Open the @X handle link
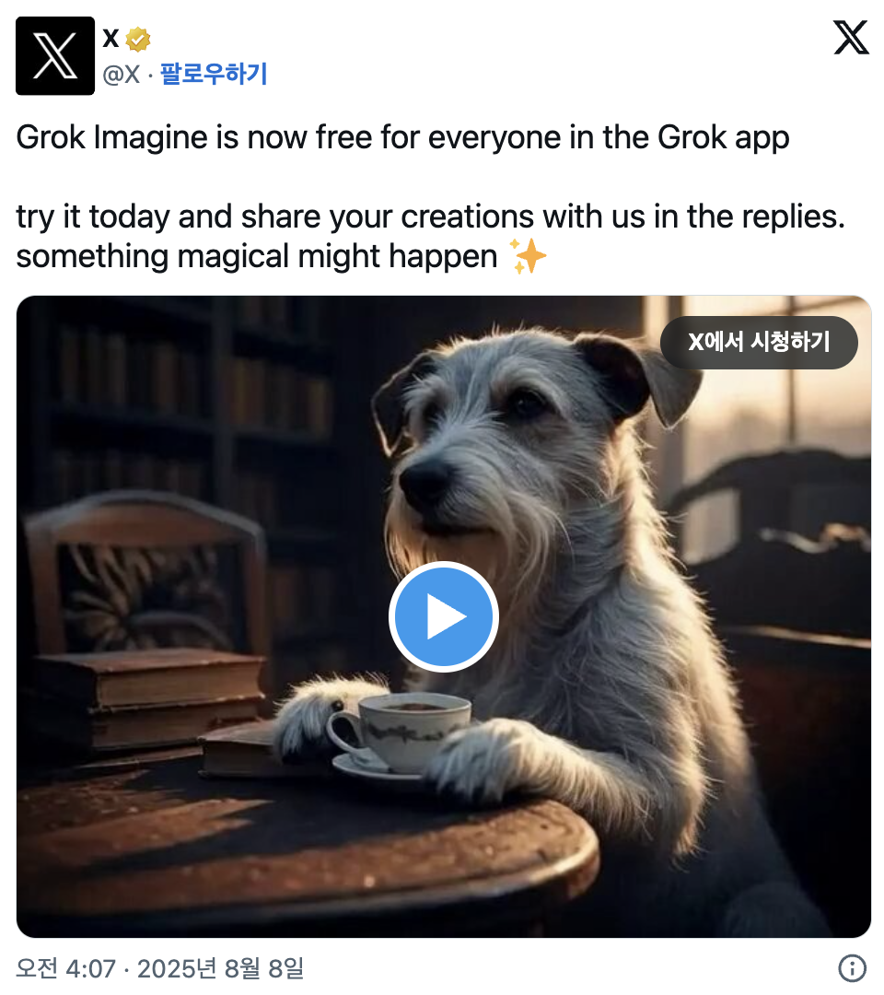Screen dimensions: 884x995 (x=122, y=75)
